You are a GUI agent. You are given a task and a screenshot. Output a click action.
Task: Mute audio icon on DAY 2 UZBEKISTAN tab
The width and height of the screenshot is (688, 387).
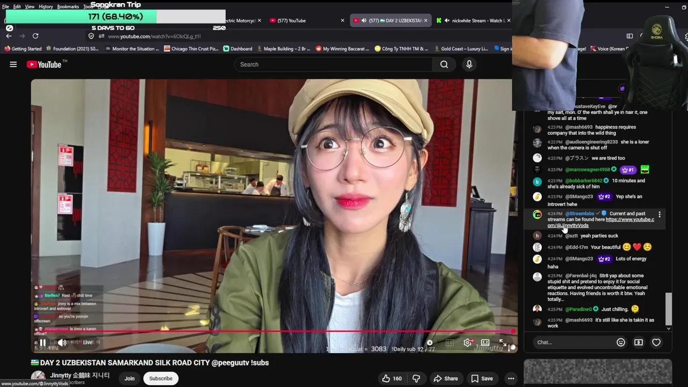364,20
